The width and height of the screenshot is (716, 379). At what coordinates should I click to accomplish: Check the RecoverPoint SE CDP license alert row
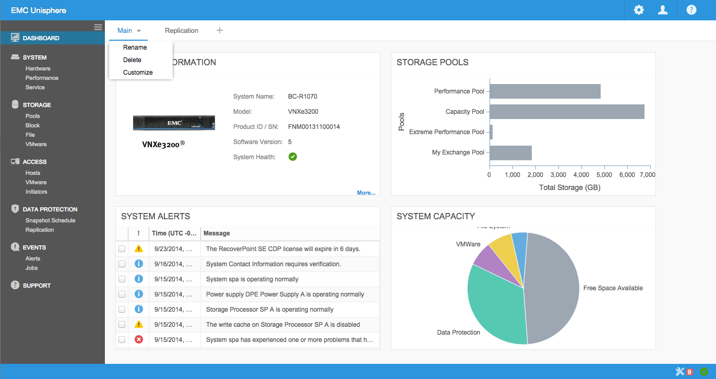[x=122, y=249]
